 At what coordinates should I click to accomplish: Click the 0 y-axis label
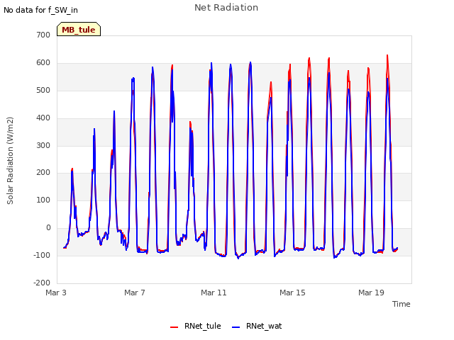(48, 228)
